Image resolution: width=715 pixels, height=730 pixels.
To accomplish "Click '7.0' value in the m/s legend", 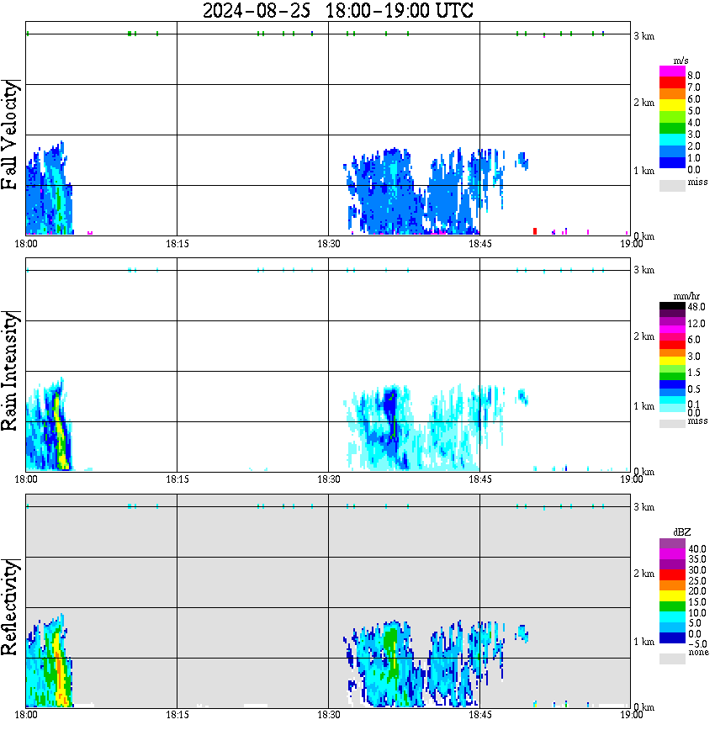I will tap(694, 87).
